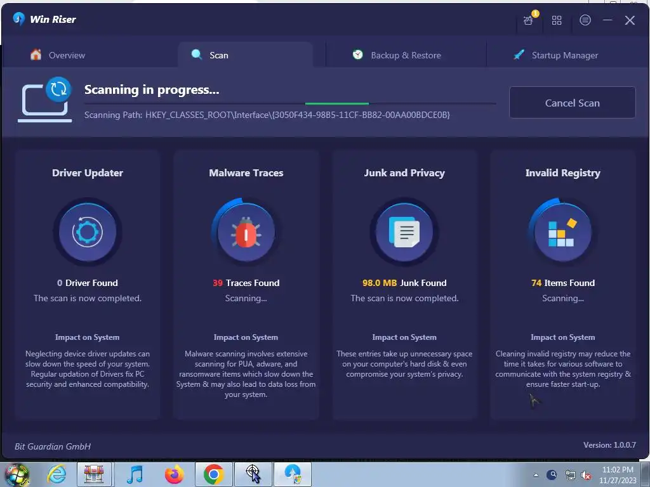Click the muted volume tray icon
Image resolution: width=650 pixels, height=487 pixels.
click(x=586, y=476)
